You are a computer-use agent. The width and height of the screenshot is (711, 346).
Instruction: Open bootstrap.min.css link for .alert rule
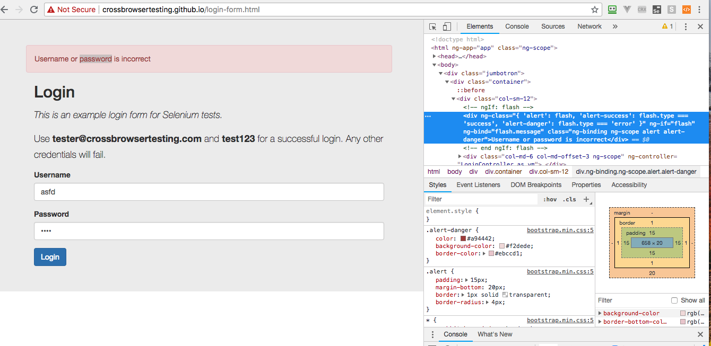click(560, 272)
